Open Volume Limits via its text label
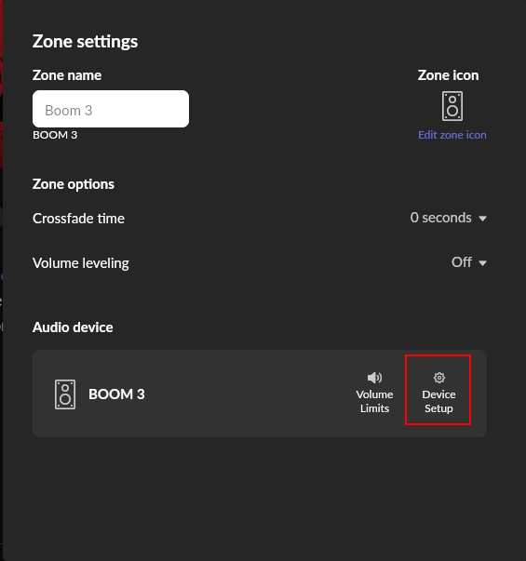526x561 pixels. coord(374,401)
